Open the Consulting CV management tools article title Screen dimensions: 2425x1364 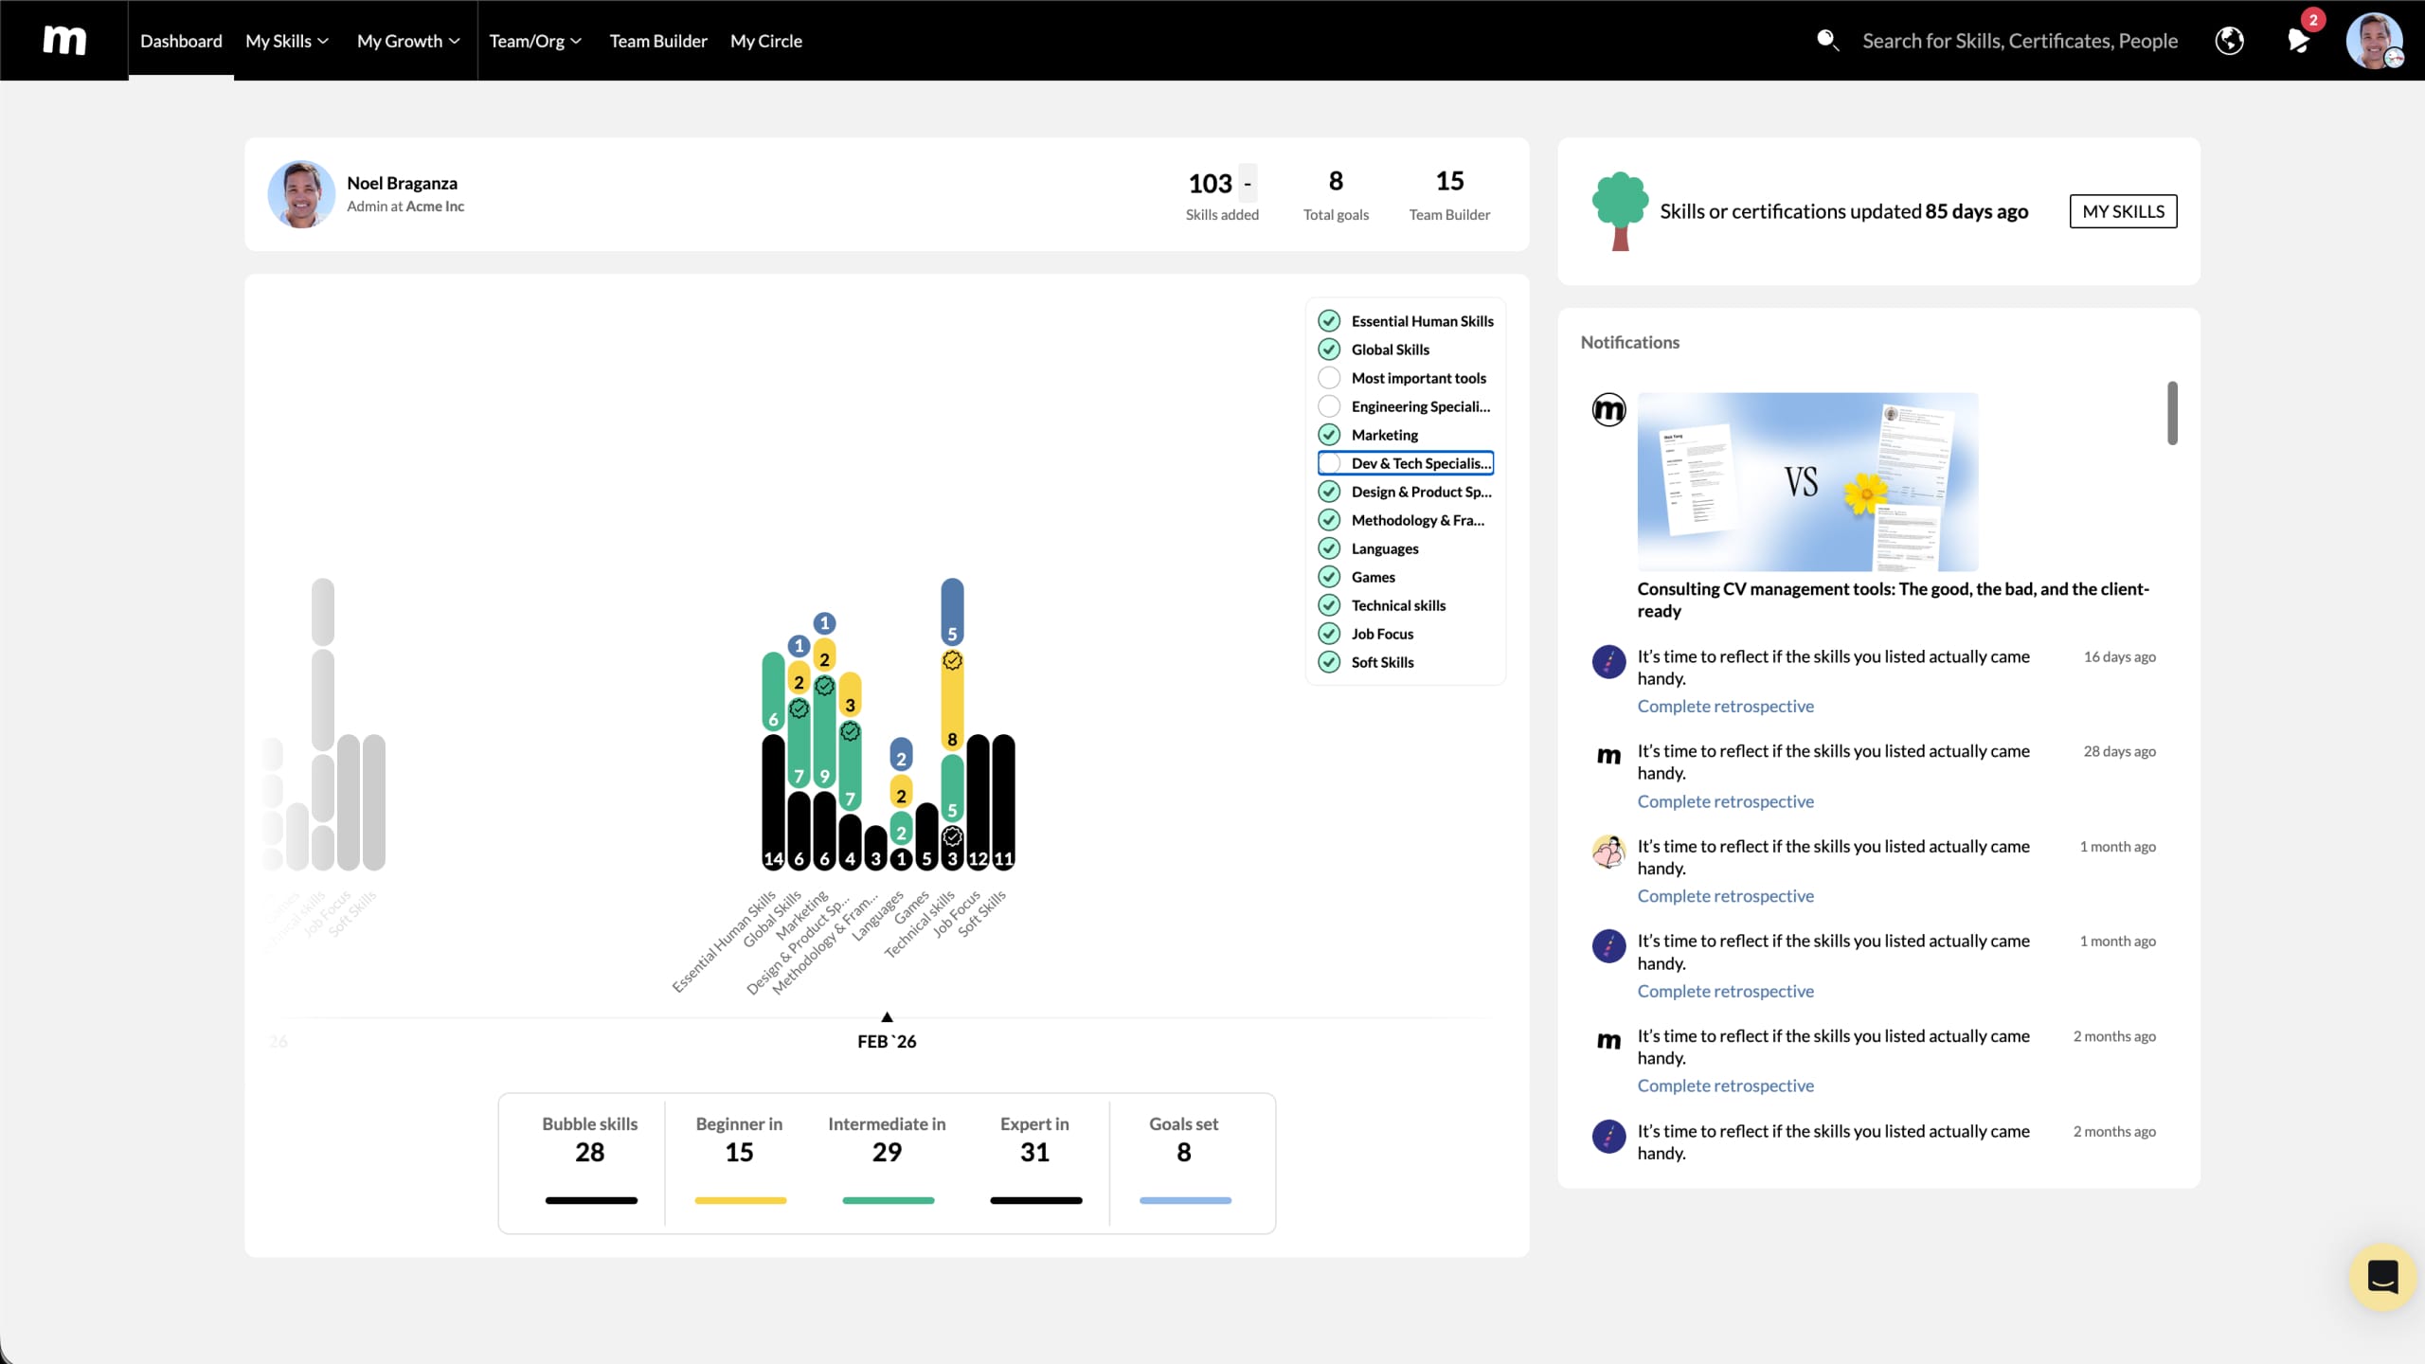1893,600
